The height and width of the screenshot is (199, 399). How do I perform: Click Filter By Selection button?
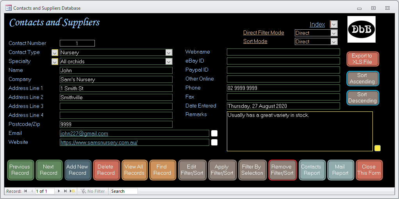(253, 170)
